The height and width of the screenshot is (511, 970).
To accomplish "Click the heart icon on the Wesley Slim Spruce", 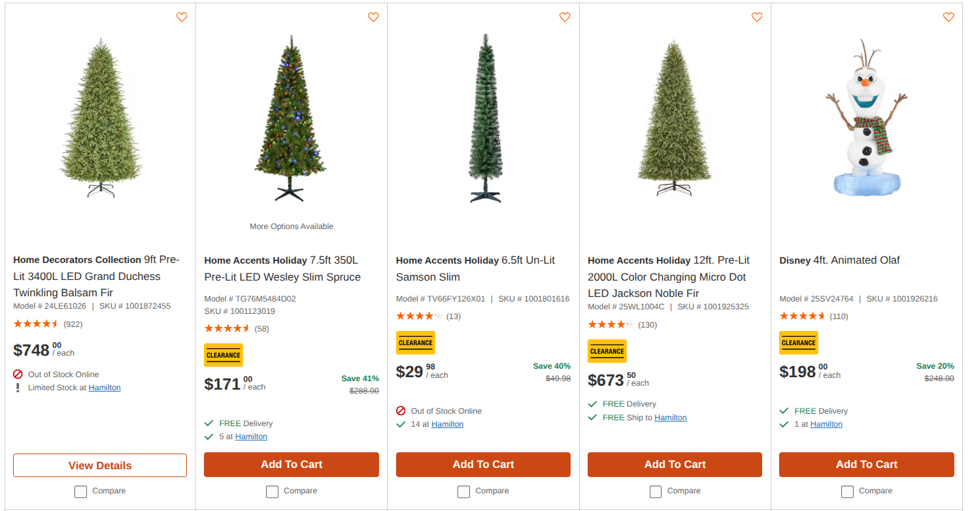I will point(373,17).
